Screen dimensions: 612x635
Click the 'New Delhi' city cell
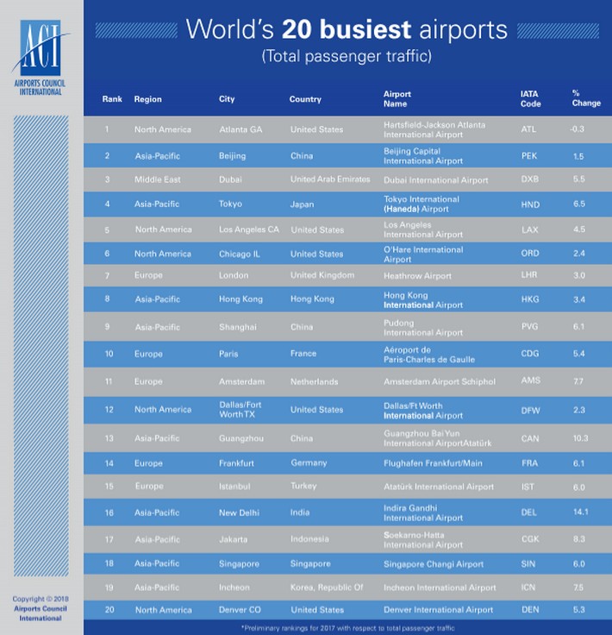point(239,512)
